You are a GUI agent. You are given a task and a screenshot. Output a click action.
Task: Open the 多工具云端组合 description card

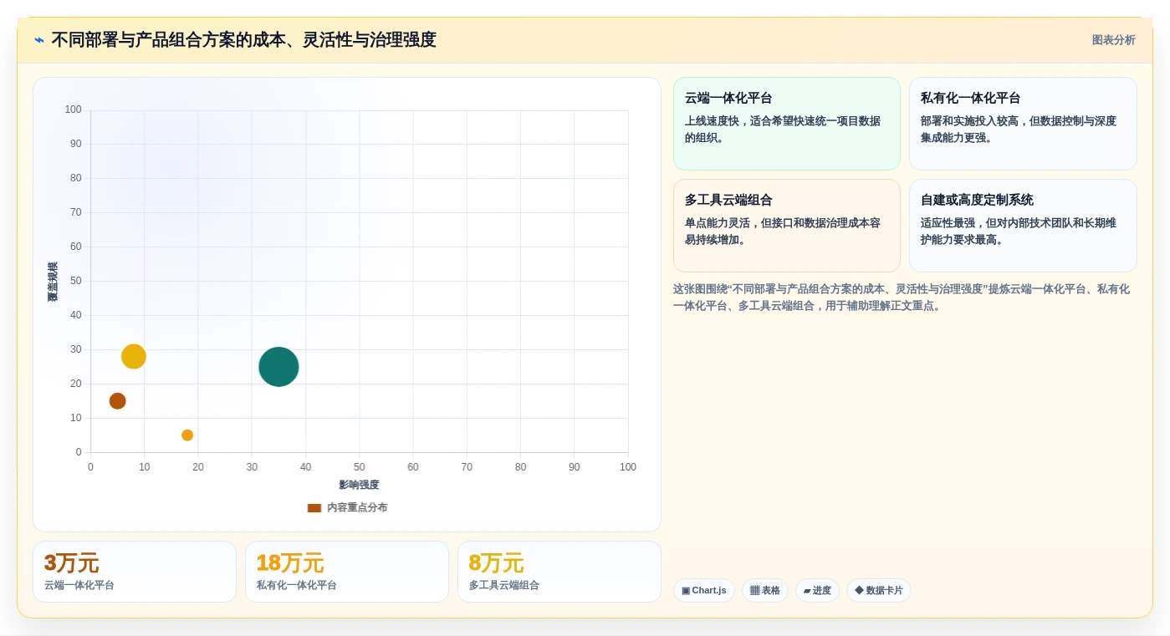pyautogui.click(x=786, y=226)
